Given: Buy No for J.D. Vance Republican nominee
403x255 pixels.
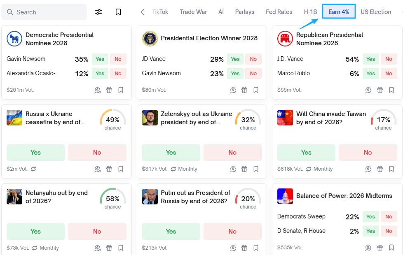Looking at the screenshot, I should 389,59.
